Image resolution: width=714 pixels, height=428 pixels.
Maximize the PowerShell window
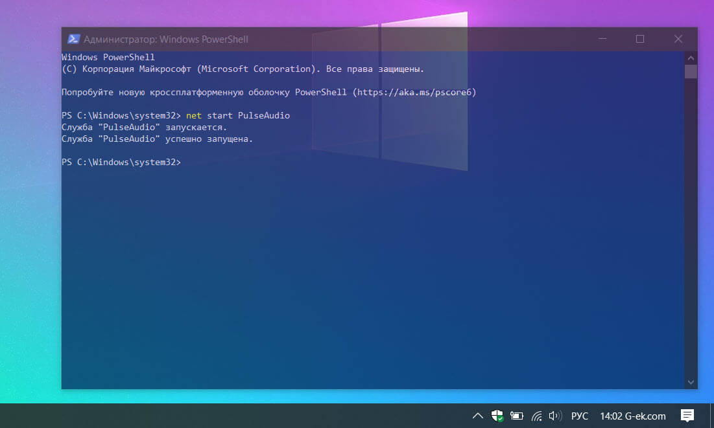point(640,39)
